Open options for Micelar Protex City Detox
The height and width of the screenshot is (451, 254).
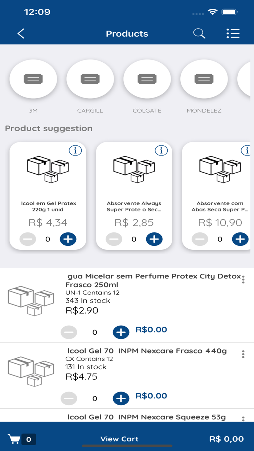(243, 280)
